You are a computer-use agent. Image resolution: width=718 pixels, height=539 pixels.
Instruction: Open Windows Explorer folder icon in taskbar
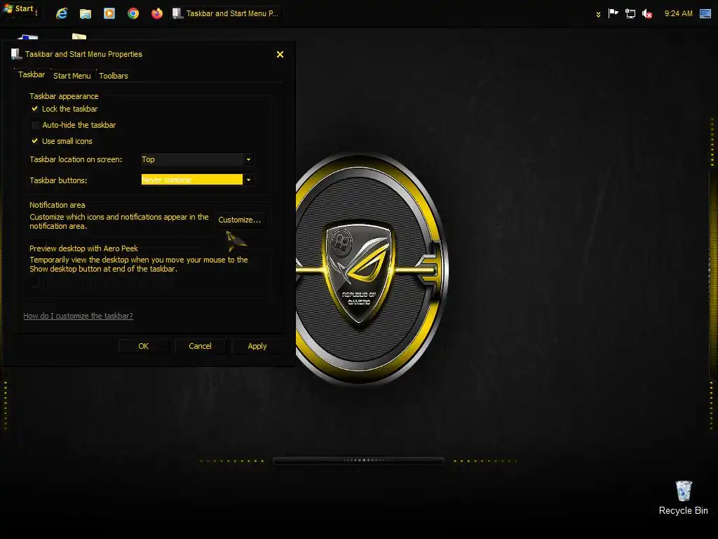click(85, 14)
